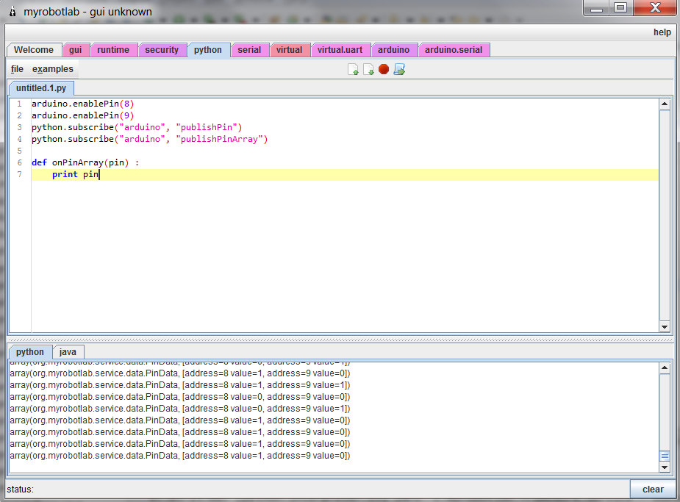The image size is (680, 502).
Task: Click the code line 'arduino.enablePin(9)'
Action: [x=83, y=115]
